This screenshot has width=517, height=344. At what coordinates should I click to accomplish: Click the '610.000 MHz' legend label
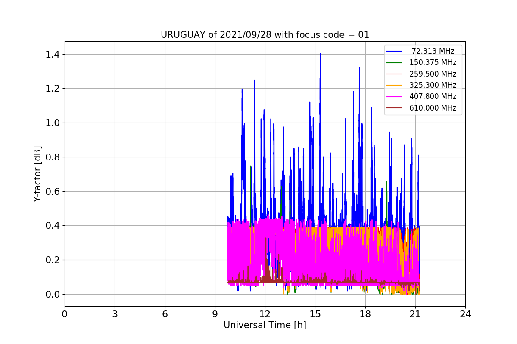click(x=433, y=108)
